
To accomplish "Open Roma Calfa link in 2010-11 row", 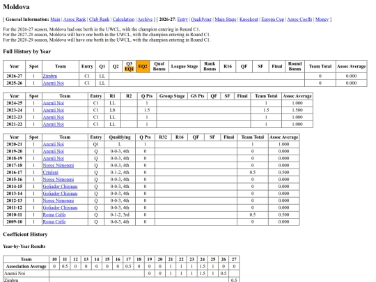I will [54, 214].
